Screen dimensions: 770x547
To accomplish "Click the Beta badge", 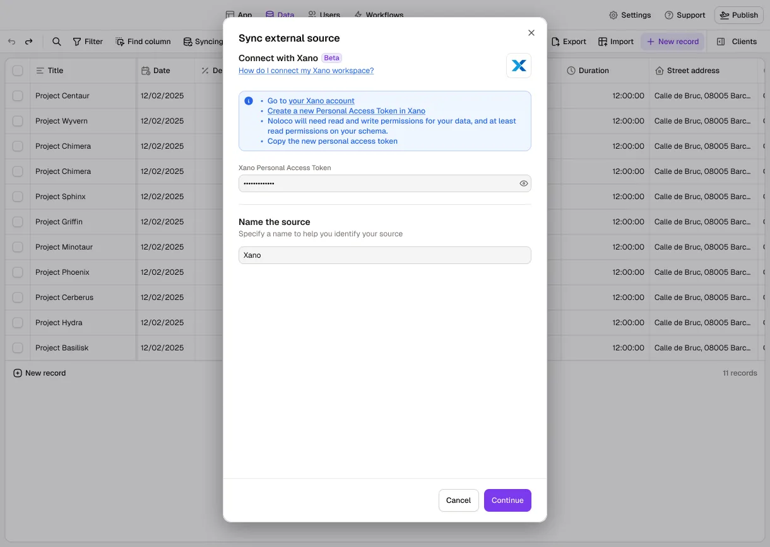I will (x=331, y=58).
